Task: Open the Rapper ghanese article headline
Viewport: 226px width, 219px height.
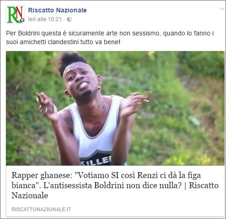Action: click(x=115, y=185)
